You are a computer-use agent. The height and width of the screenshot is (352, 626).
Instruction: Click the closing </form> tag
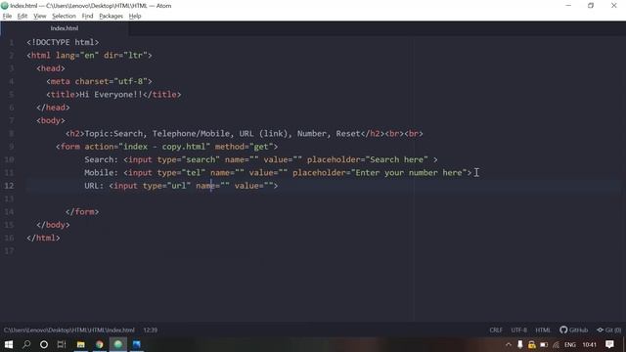82,212
